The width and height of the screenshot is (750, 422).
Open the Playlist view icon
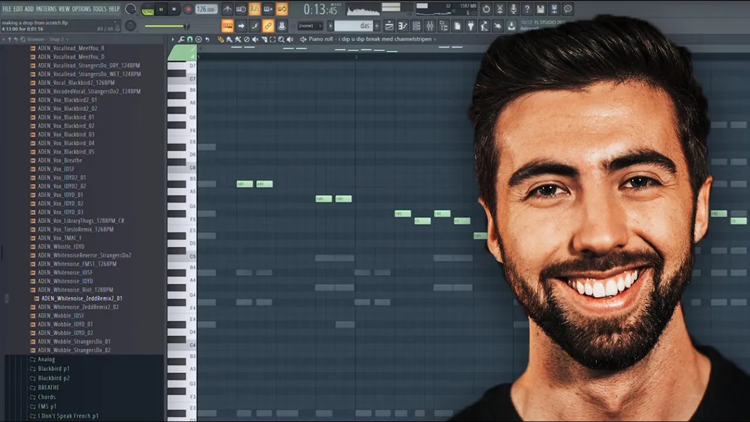(389, 26)
